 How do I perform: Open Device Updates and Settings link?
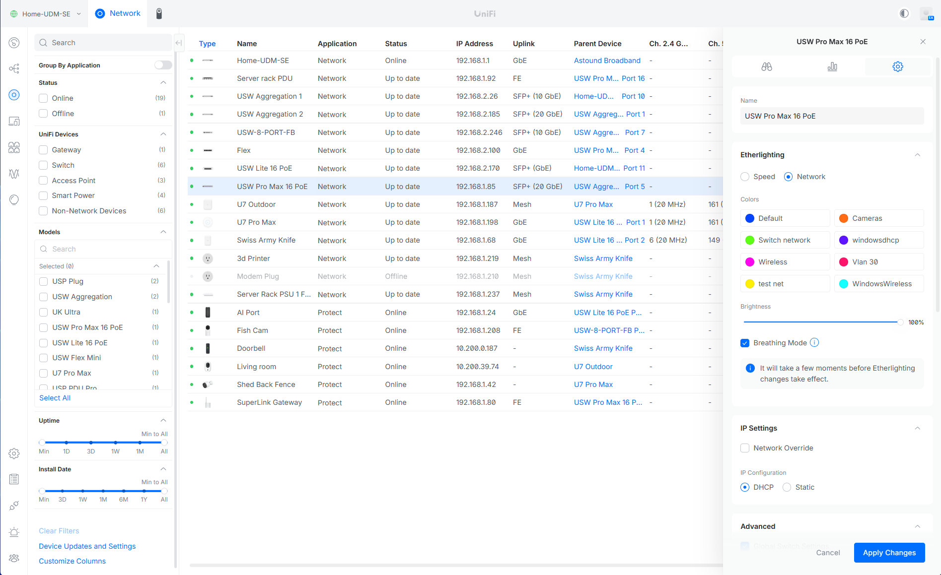coord(87,546)
